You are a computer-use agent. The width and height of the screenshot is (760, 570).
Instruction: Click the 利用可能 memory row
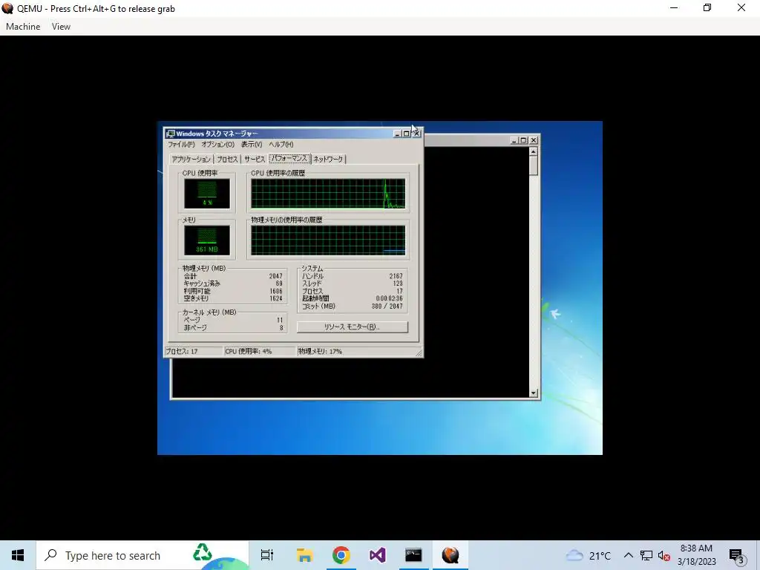click(x=232, y=291)
